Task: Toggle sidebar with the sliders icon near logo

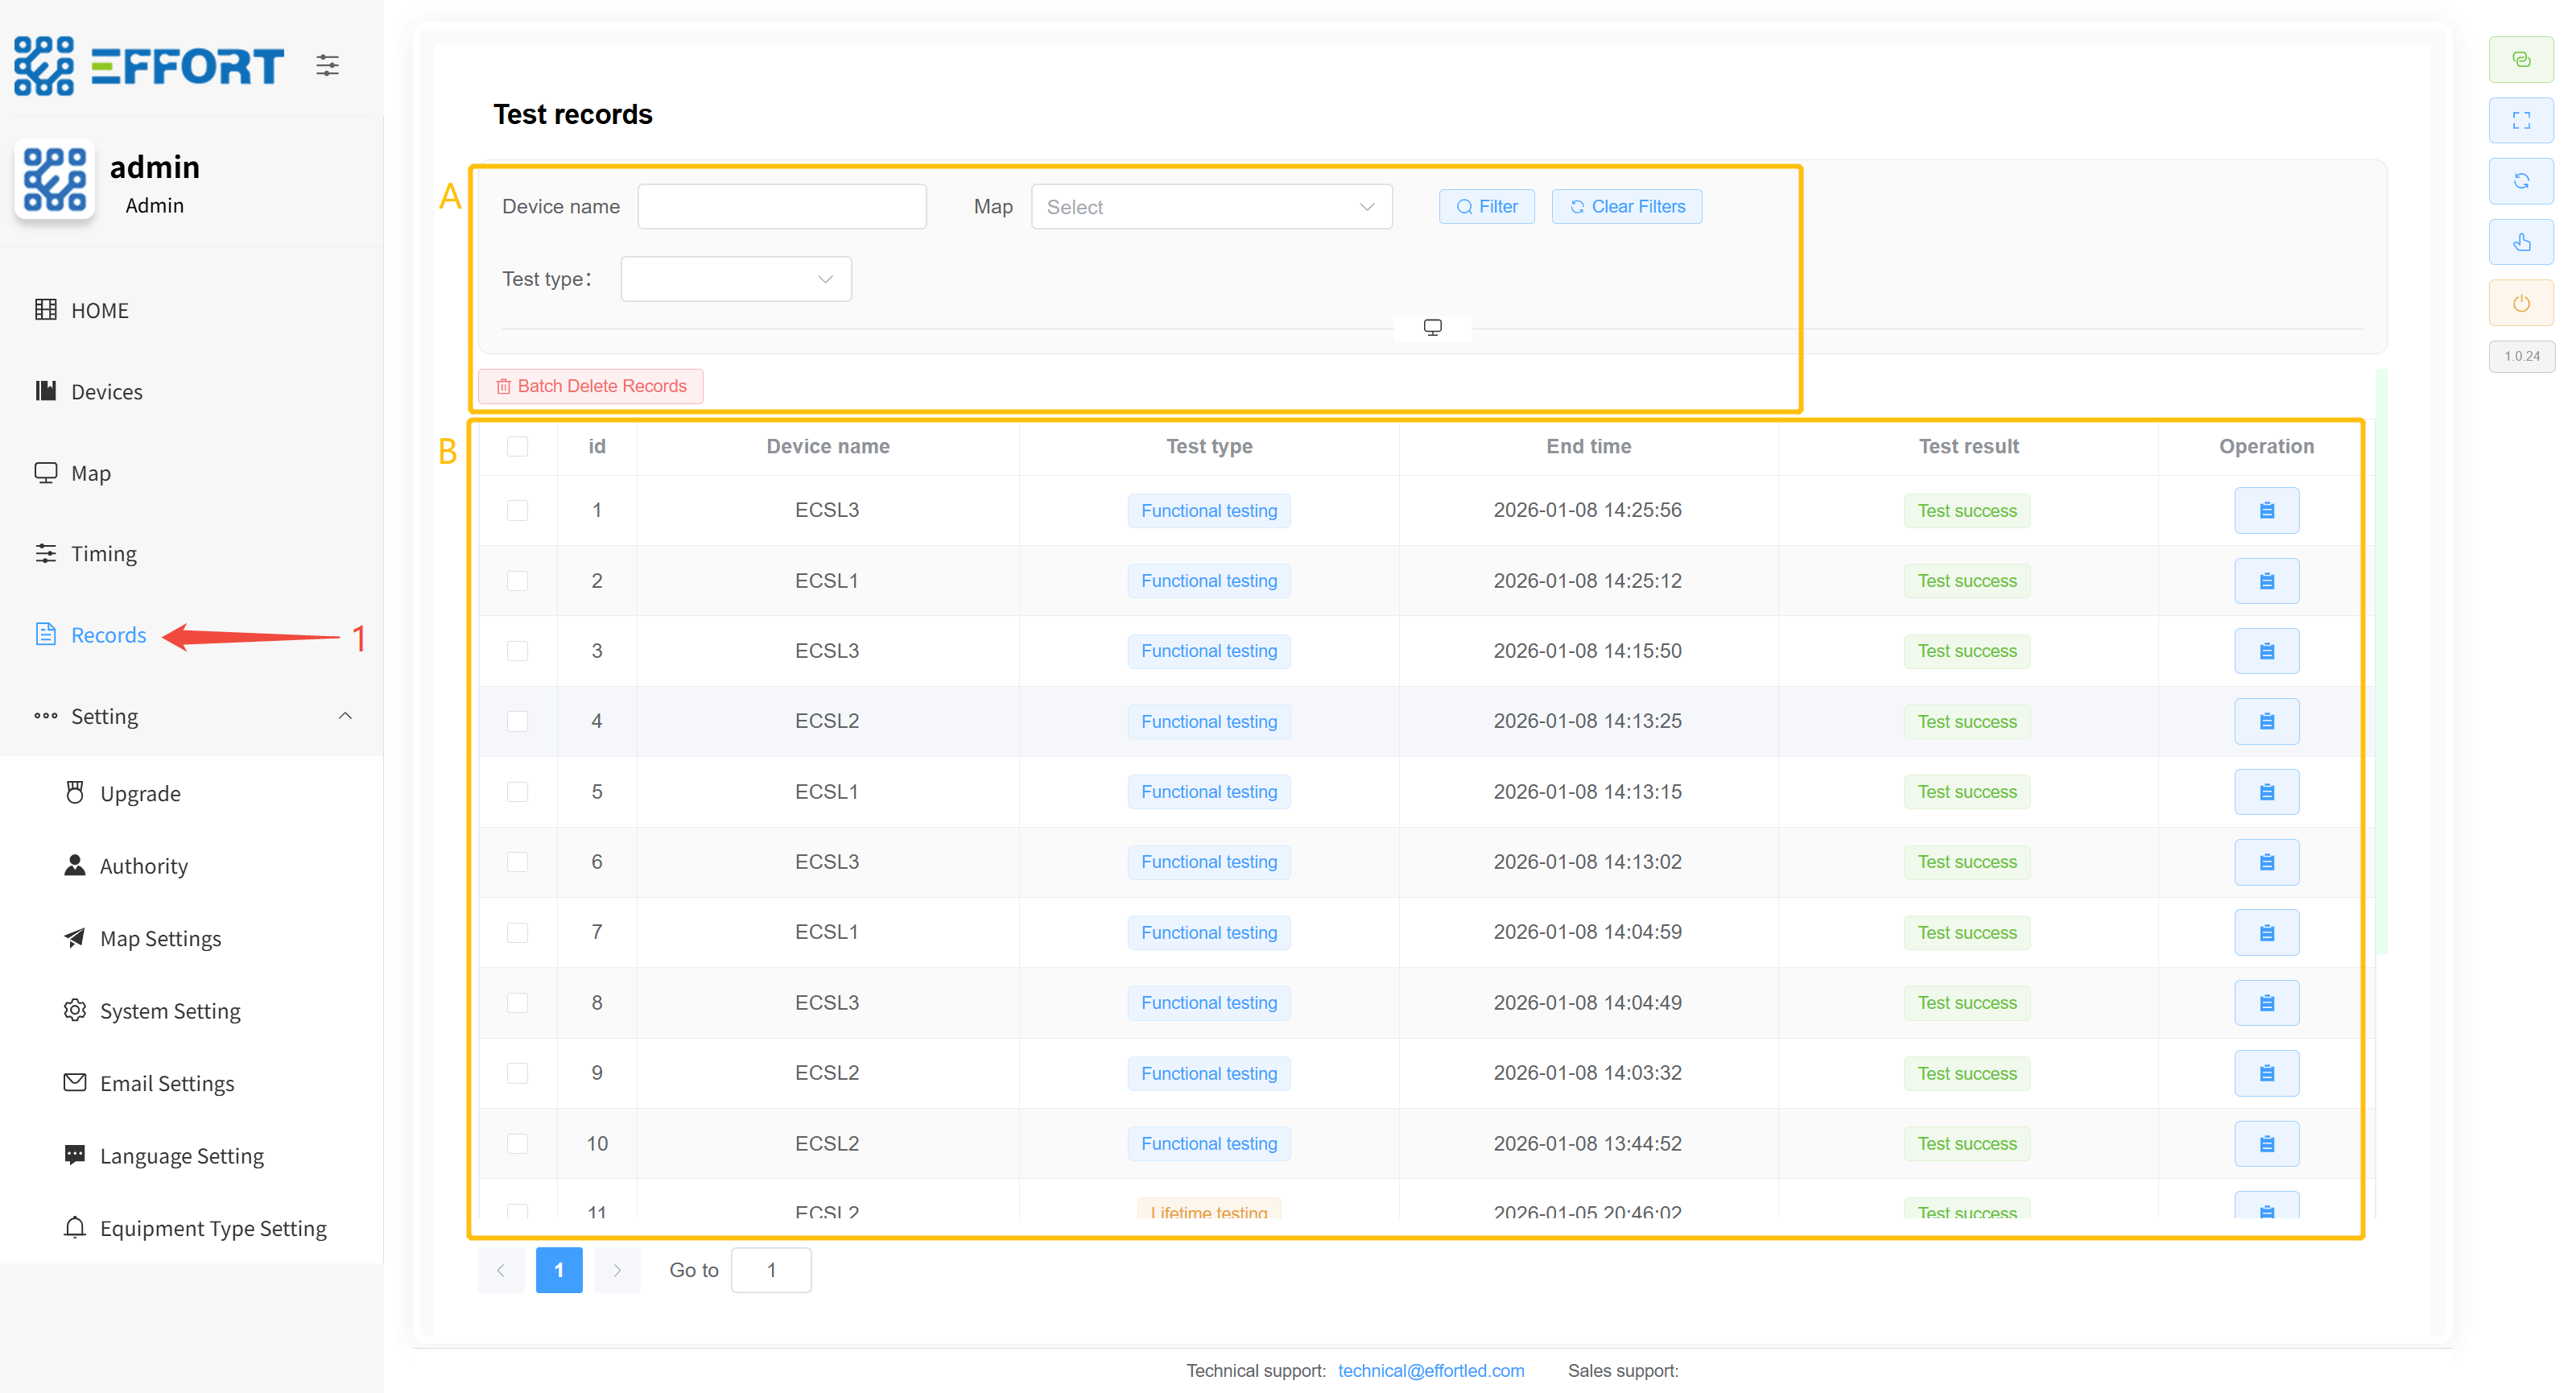Action: pos(327,66)
